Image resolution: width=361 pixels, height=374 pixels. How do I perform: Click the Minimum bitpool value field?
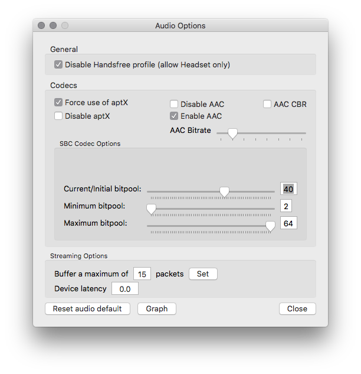point(286,206)
